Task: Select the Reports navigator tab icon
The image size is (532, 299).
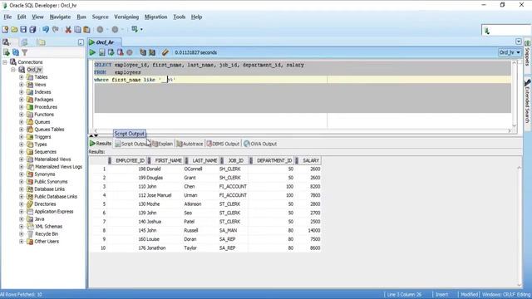Action: (x=24, y=42)
